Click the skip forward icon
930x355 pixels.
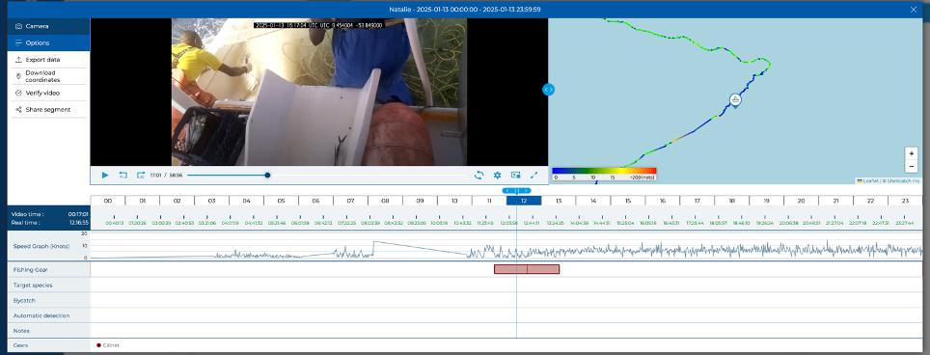(x=141, y=175)
